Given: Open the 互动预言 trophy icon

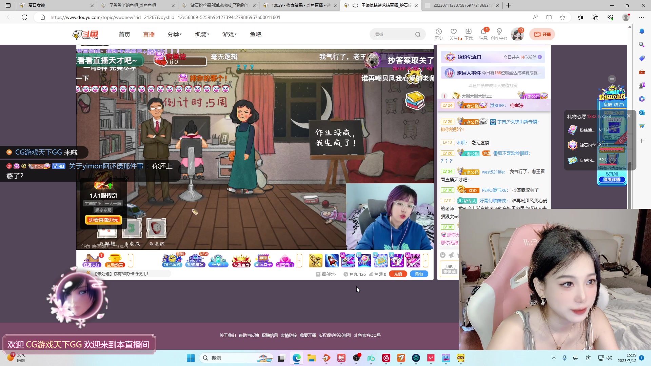Looking at the screenshot, I should [x=115, y=261].
